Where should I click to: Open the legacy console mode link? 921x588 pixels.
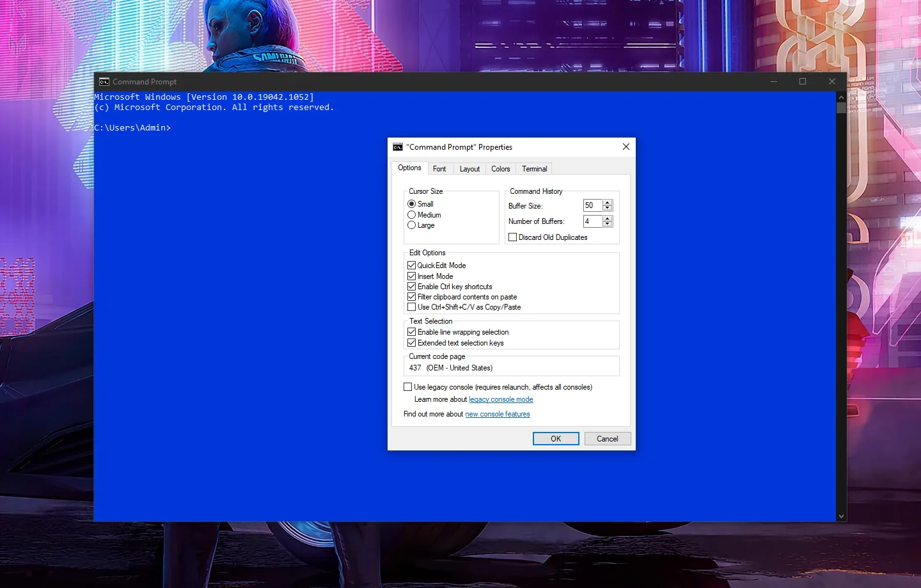[501, 399]
